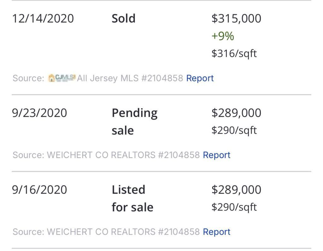Select the $316/sqft value
This screenshot has height=251, width=323.
tap(234, 54)
